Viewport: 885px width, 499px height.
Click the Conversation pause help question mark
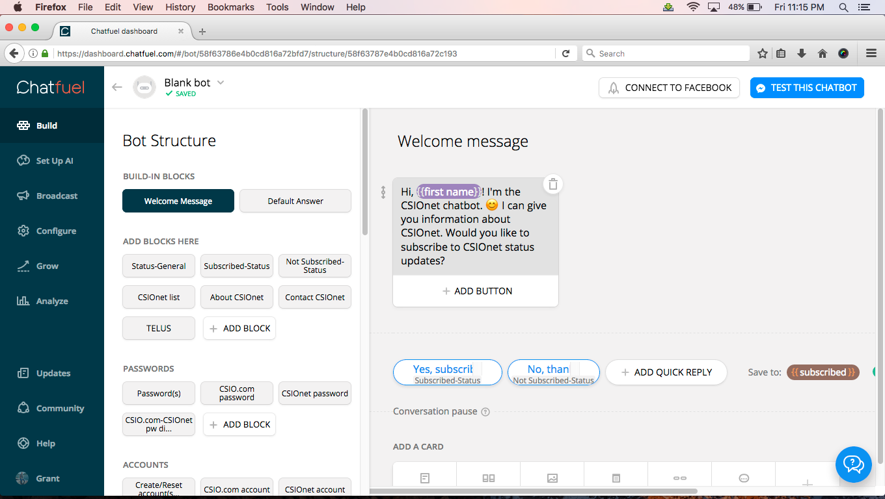[485, 412]
